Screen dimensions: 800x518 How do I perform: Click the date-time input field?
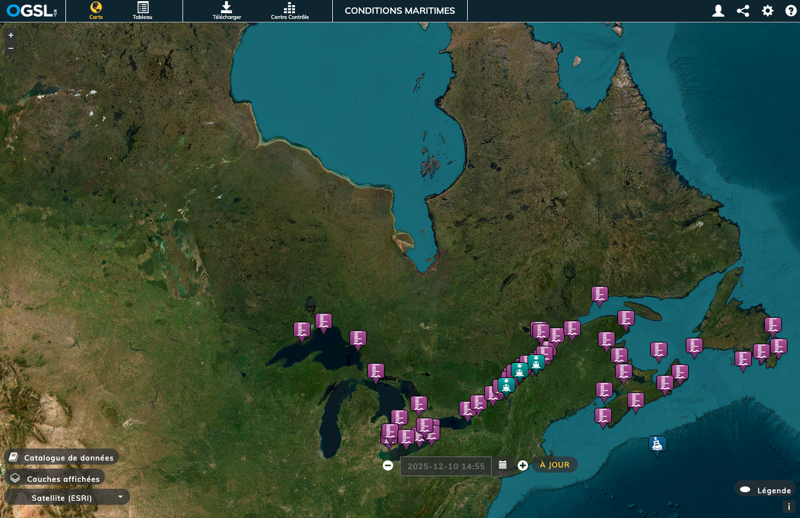[x=446, y=466]
